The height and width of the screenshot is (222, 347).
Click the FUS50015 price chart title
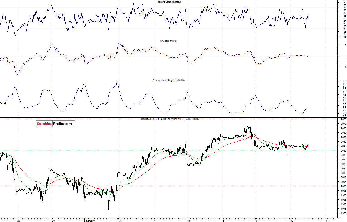[169, 119]
